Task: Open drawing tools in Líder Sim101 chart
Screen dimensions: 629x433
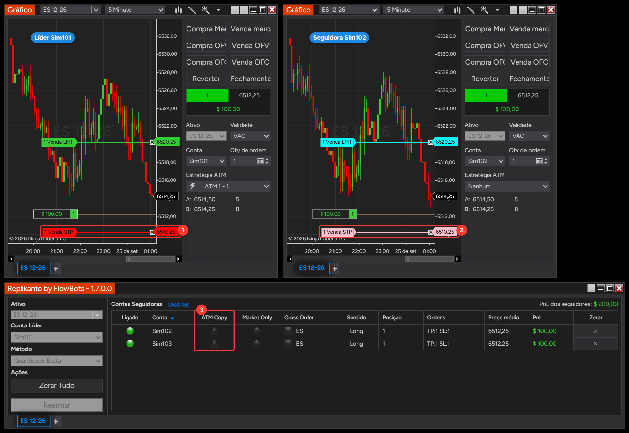Action: pos(192,10)
